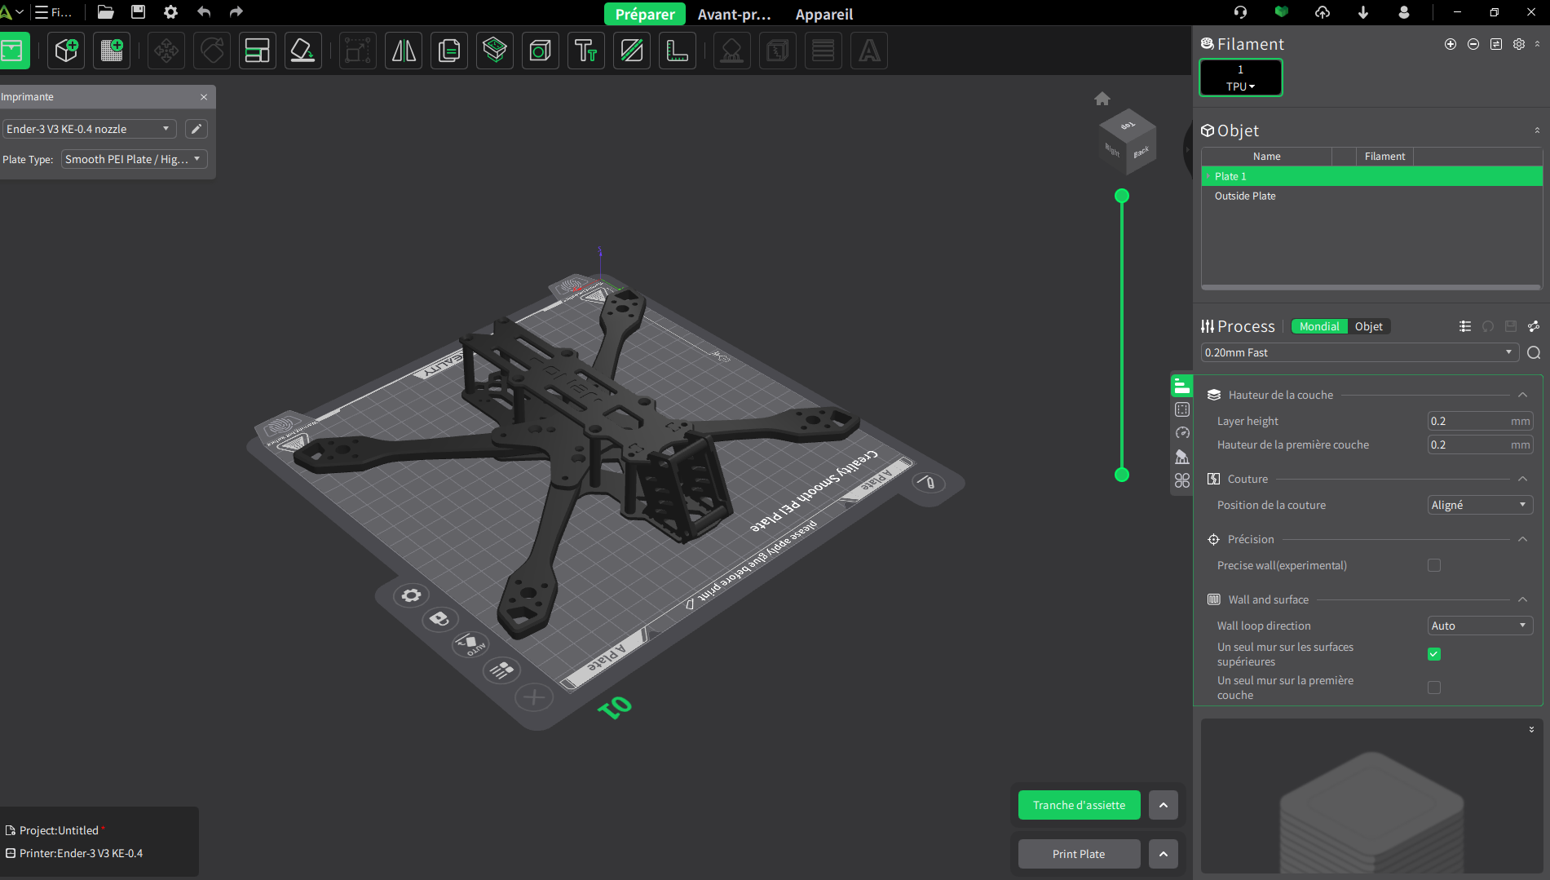Viewport: 1550px width, 880px height.
Task: Enable the Precise wall(experimental) checkbox
Action: tap(1434, 565)
